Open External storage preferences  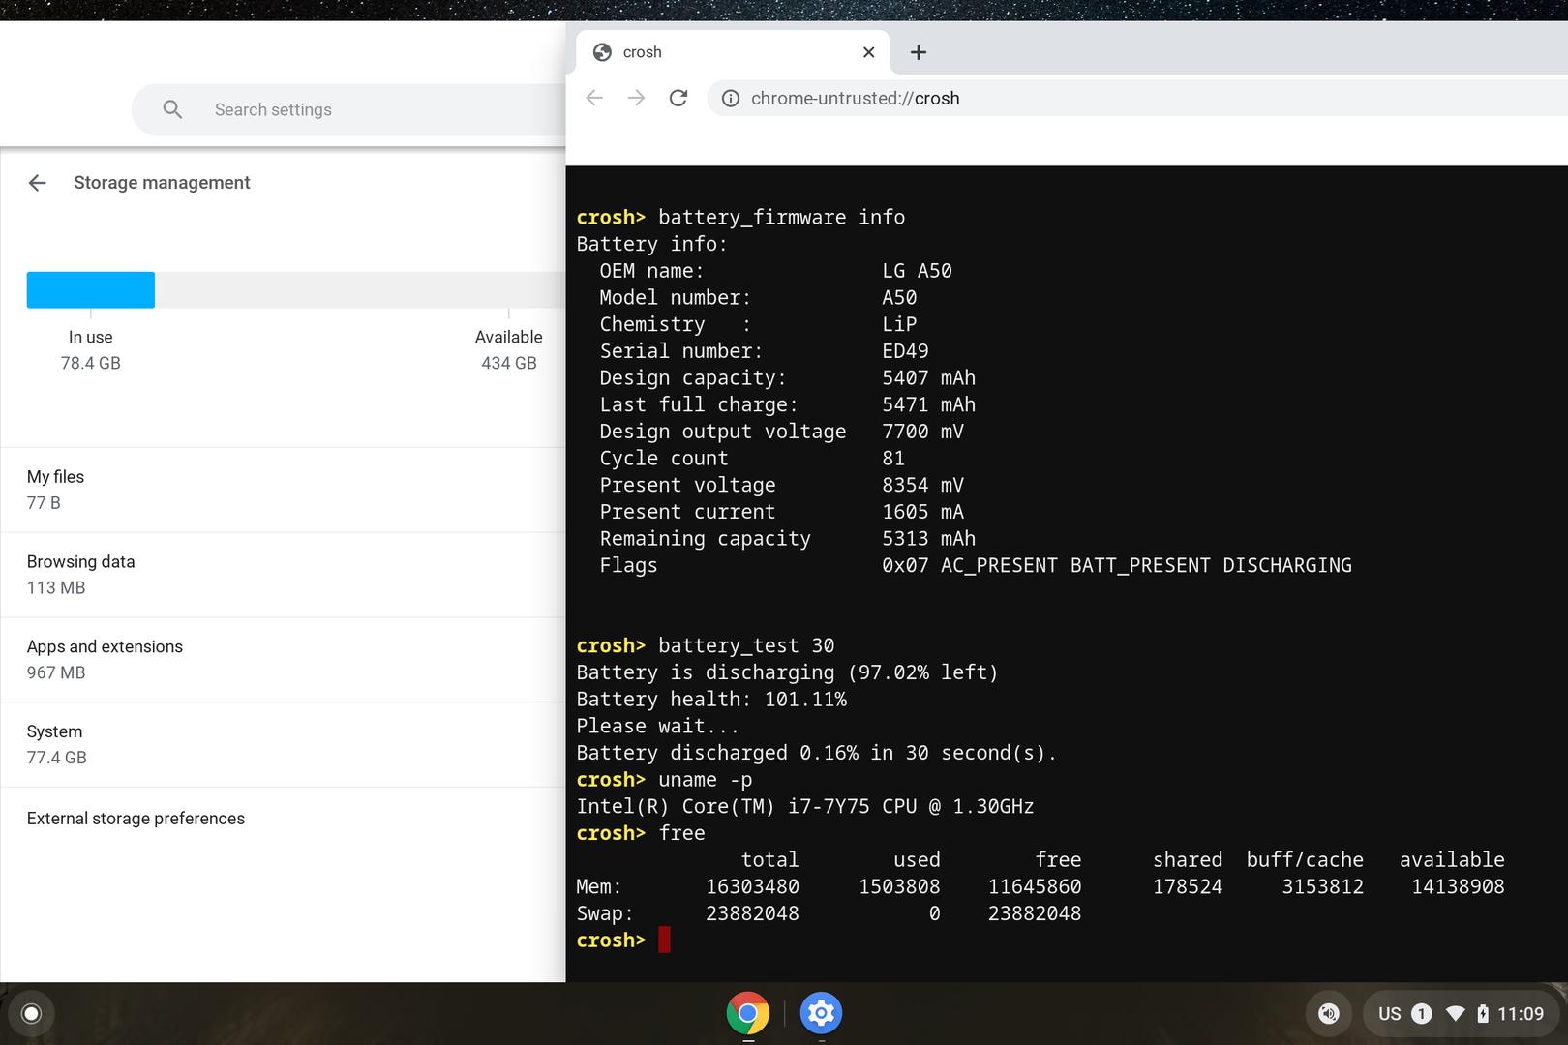point(284,819)
